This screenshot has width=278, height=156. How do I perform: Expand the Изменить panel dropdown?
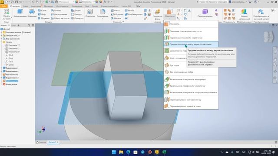click(123, 22)
